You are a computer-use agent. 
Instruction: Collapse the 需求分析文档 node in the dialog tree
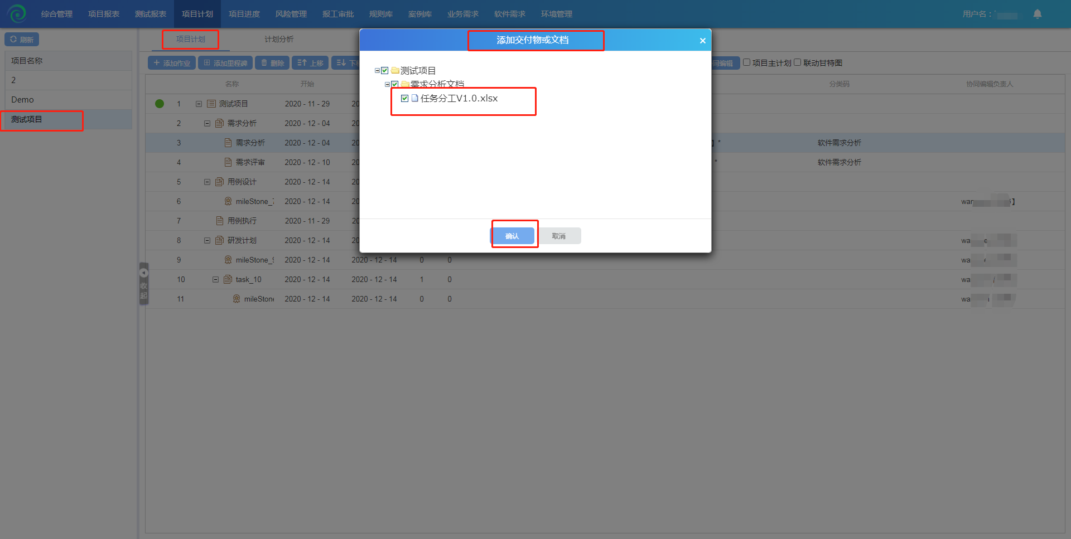[387, 85]
